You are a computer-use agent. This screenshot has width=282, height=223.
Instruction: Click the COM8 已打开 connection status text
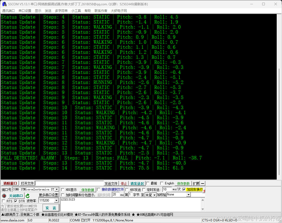(x=101, y=220)
